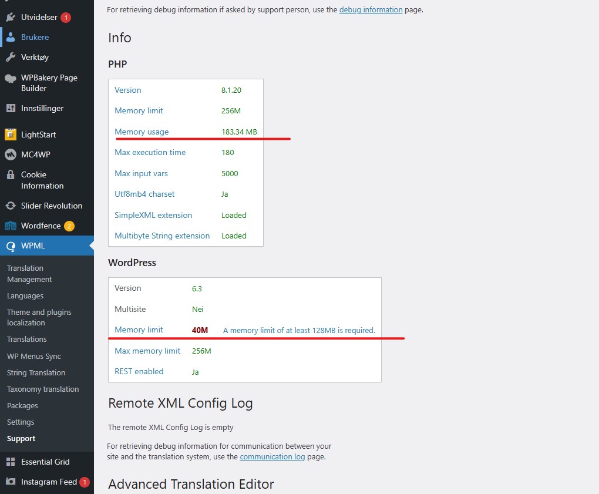Click the Instagram Feed red badge
599x494 pixels.
(x=85, y=482)
